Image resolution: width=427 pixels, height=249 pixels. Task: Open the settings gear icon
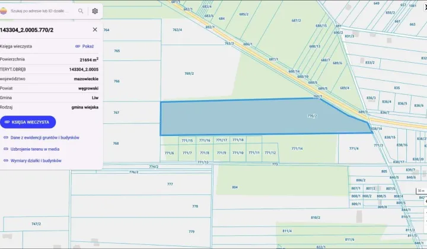click(x=95, y=11)
